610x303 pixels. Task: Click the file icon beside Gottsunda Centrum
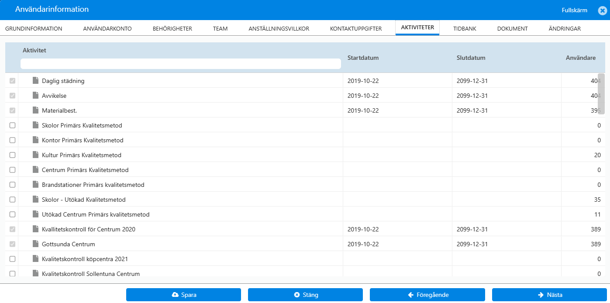(36, 244)
